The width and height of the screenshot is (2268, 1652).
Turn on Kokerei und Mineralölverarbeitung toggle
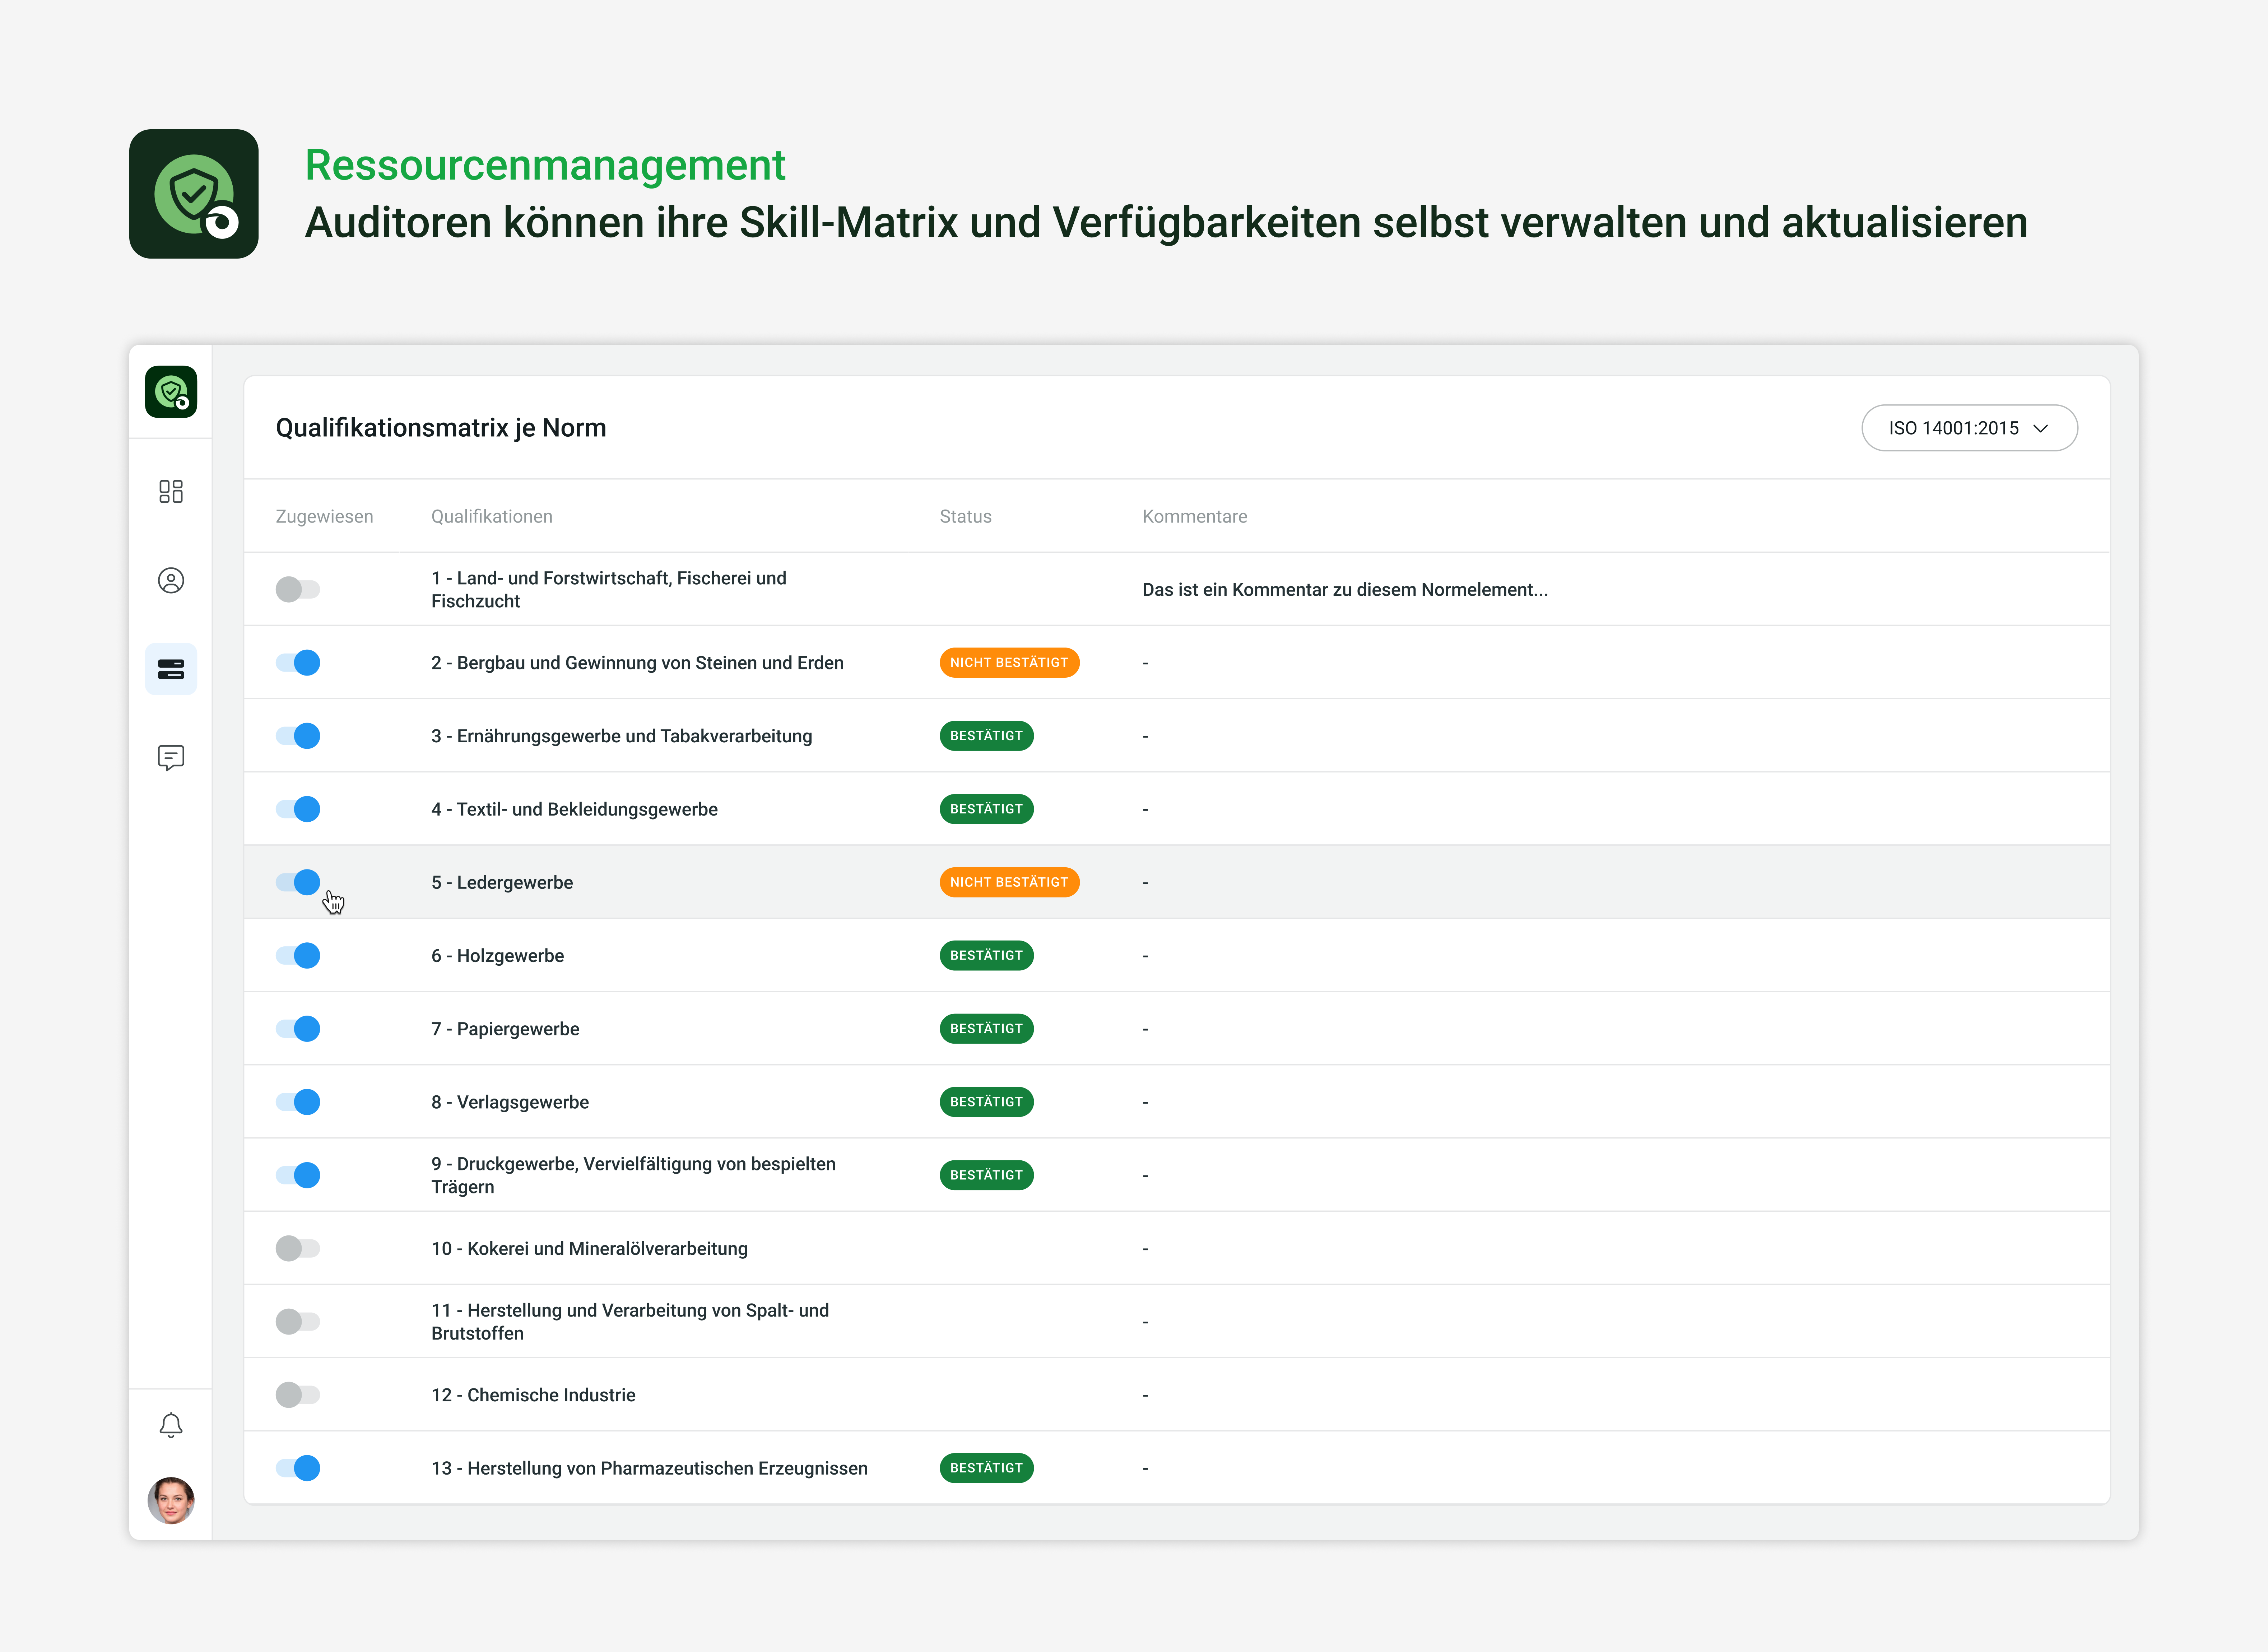298,1248
